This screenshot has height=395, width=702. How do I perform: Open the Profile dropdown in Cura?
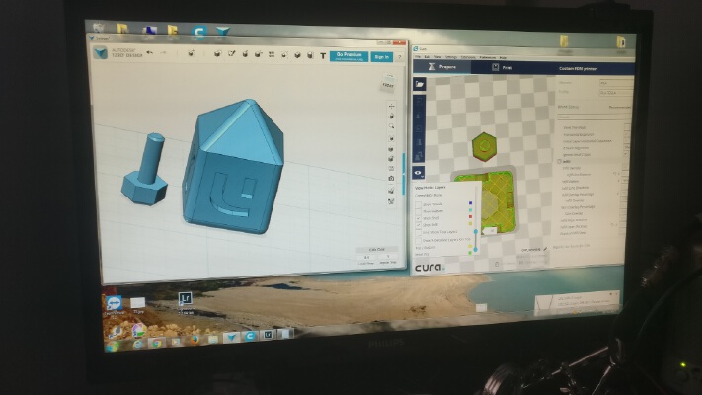616,92
